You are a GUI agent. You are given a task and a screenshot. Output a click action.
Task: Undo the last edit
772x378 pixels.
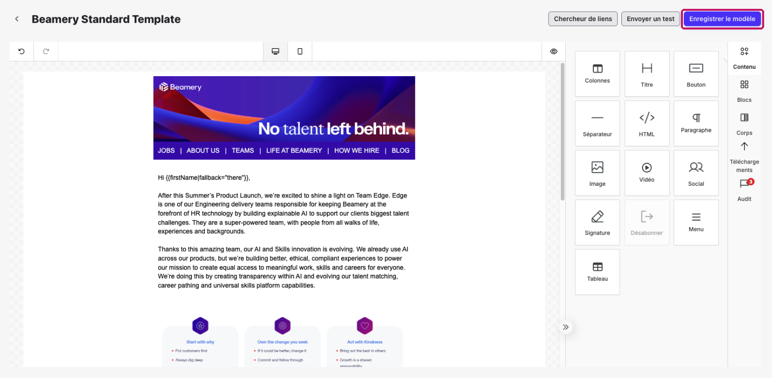tap(22, 51)
